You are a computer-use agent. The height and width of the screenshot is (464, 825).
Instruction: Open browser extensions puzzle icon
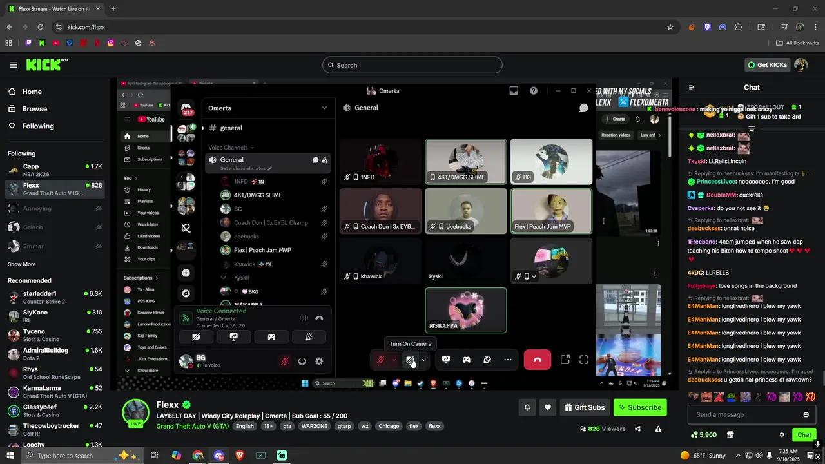[x=739, y=27]
